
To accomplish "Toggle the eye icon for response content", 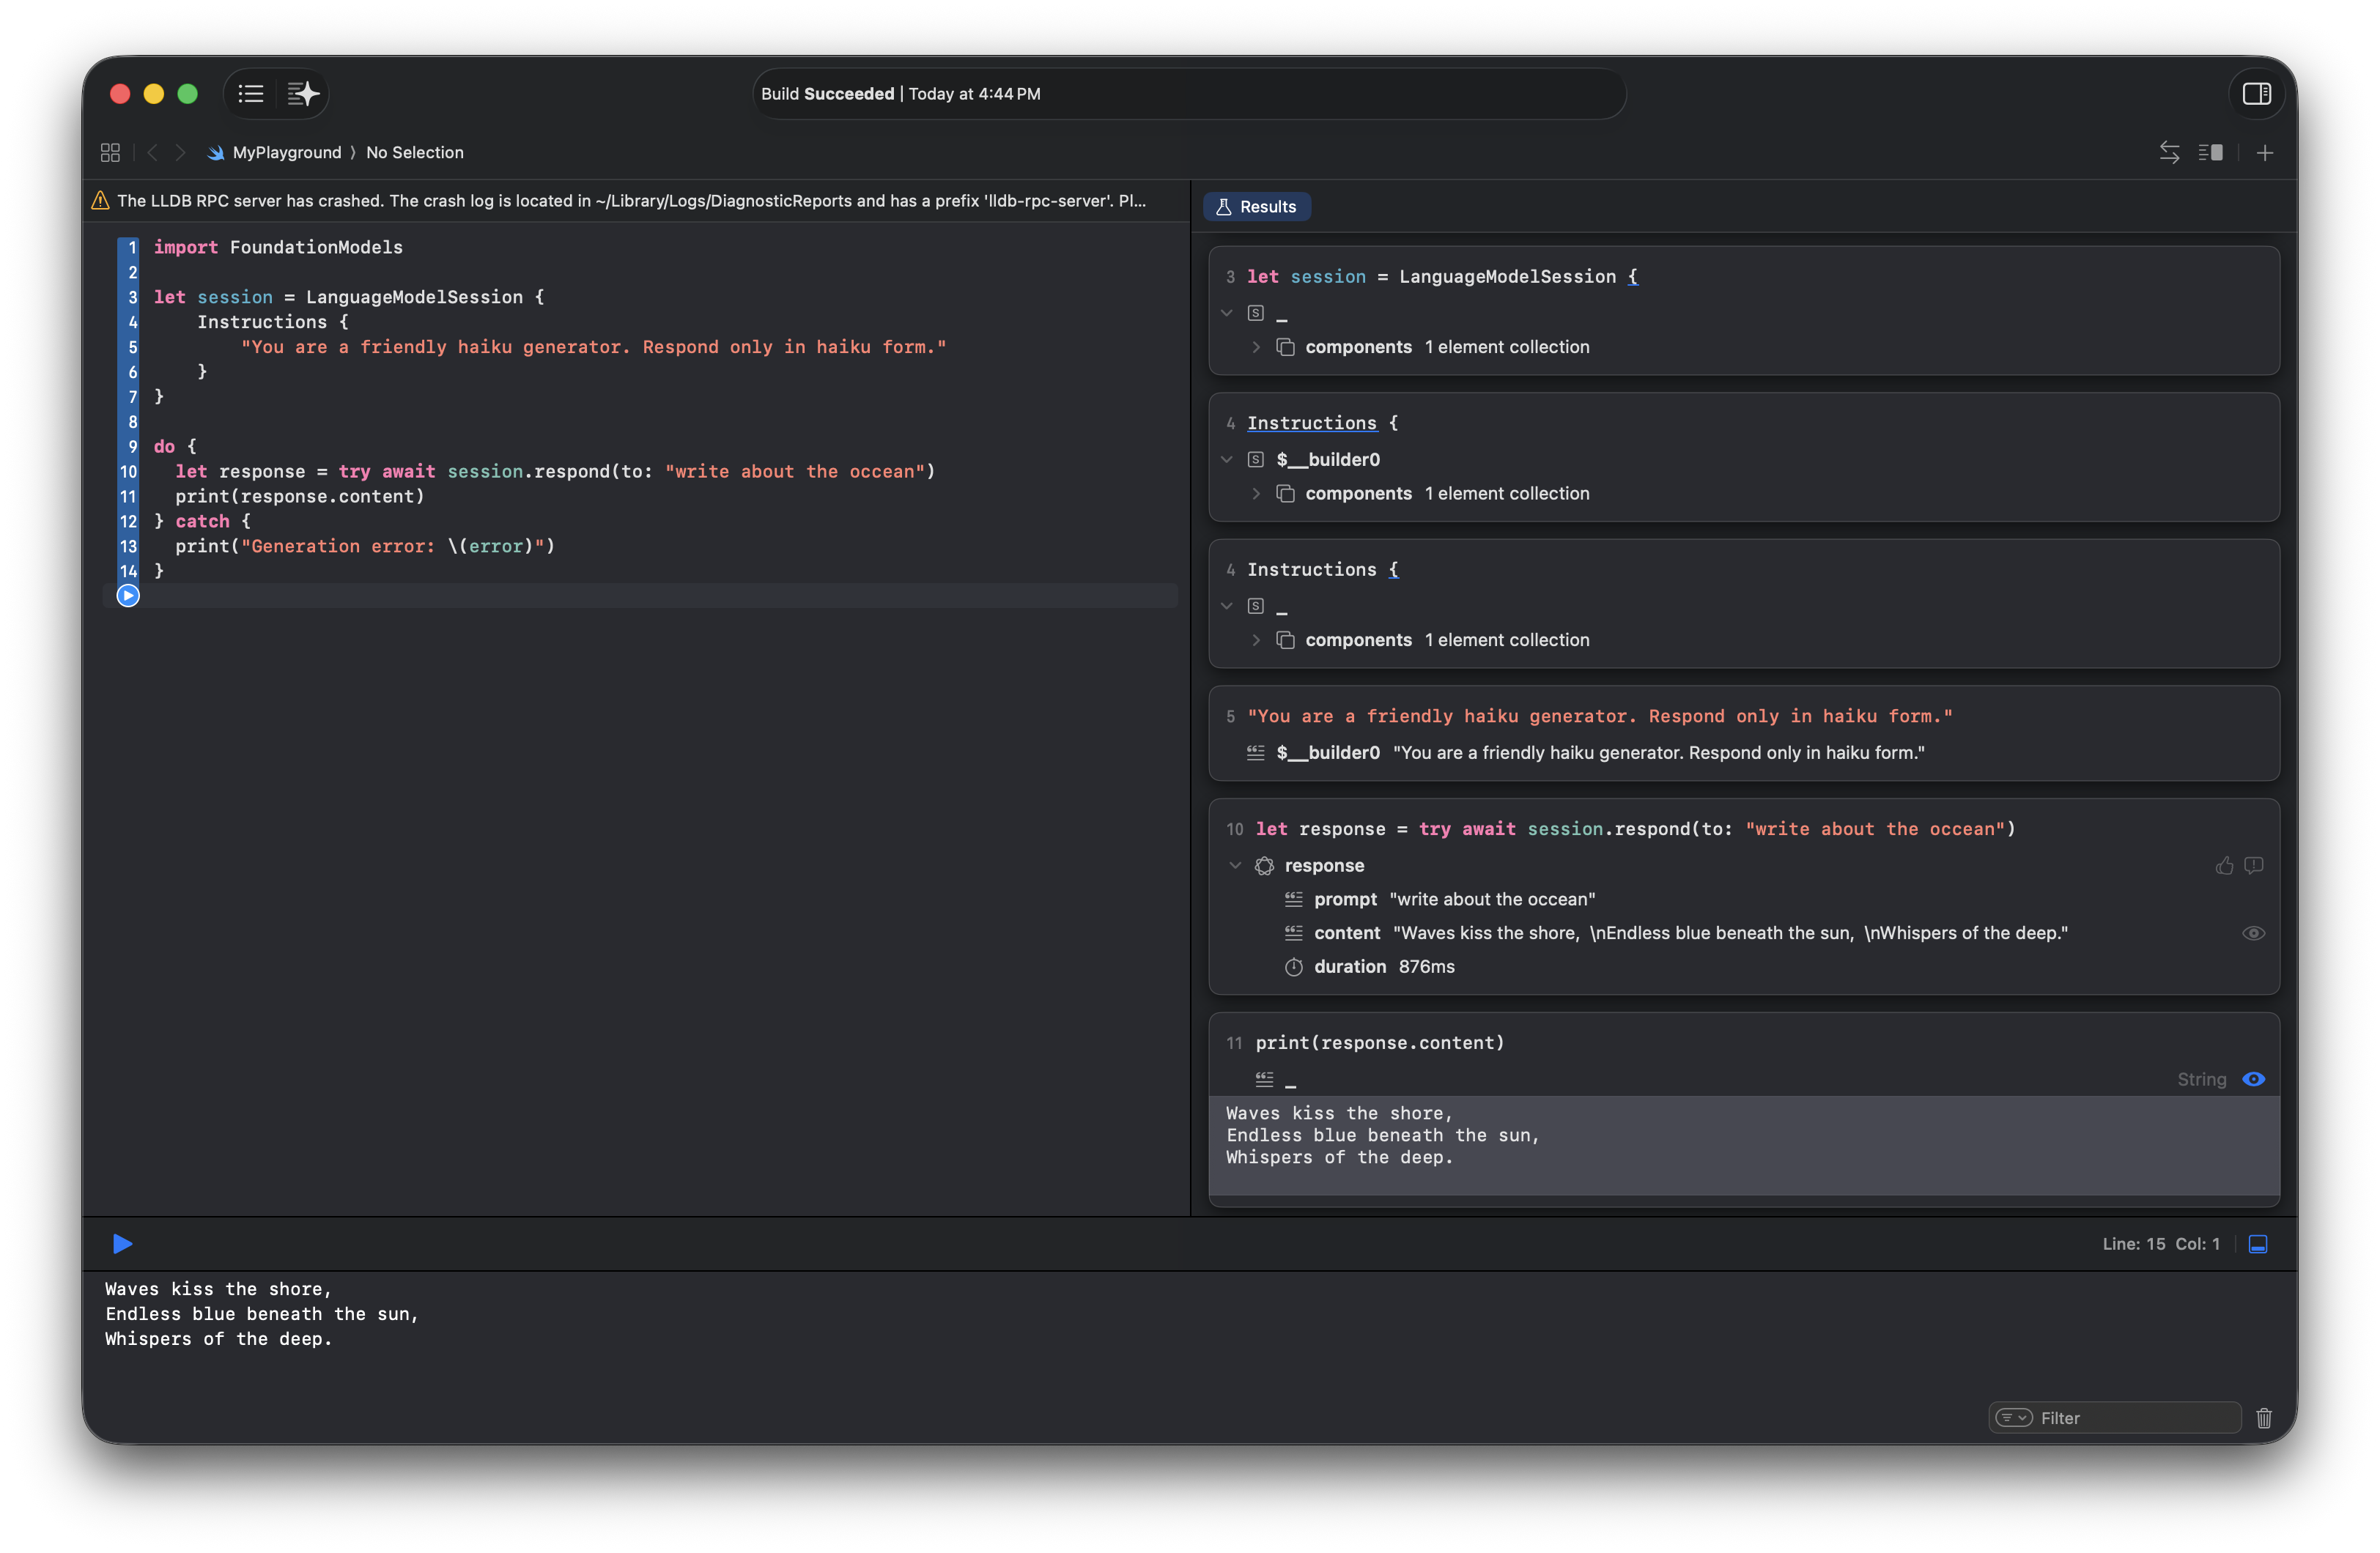I will 2253,933.
